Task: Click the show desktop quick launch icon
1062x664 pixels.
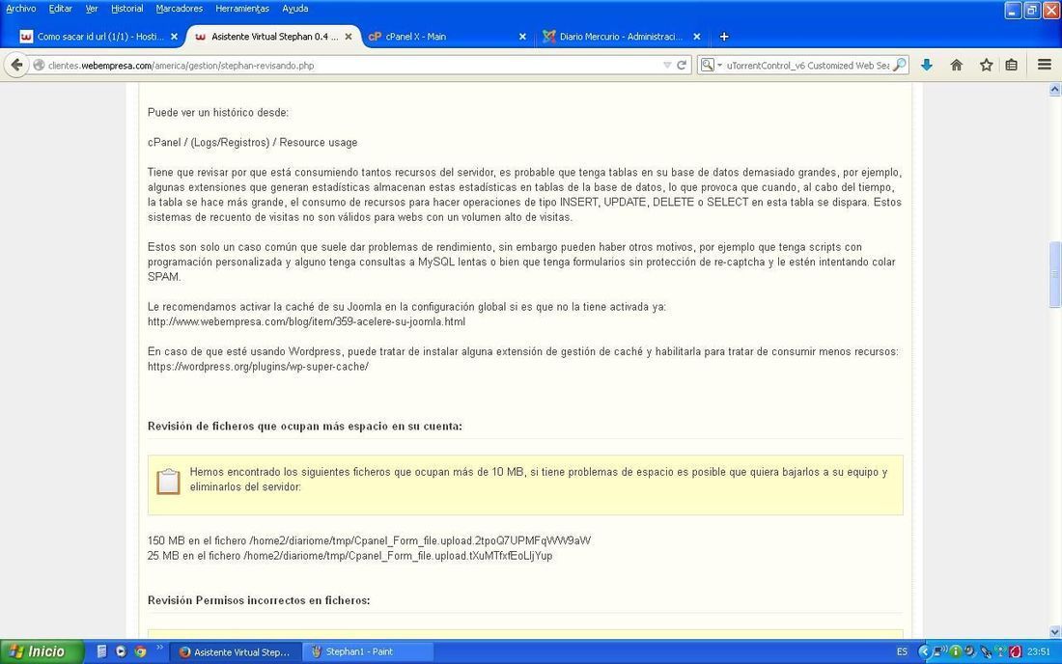Action: (x=101, y=651)
